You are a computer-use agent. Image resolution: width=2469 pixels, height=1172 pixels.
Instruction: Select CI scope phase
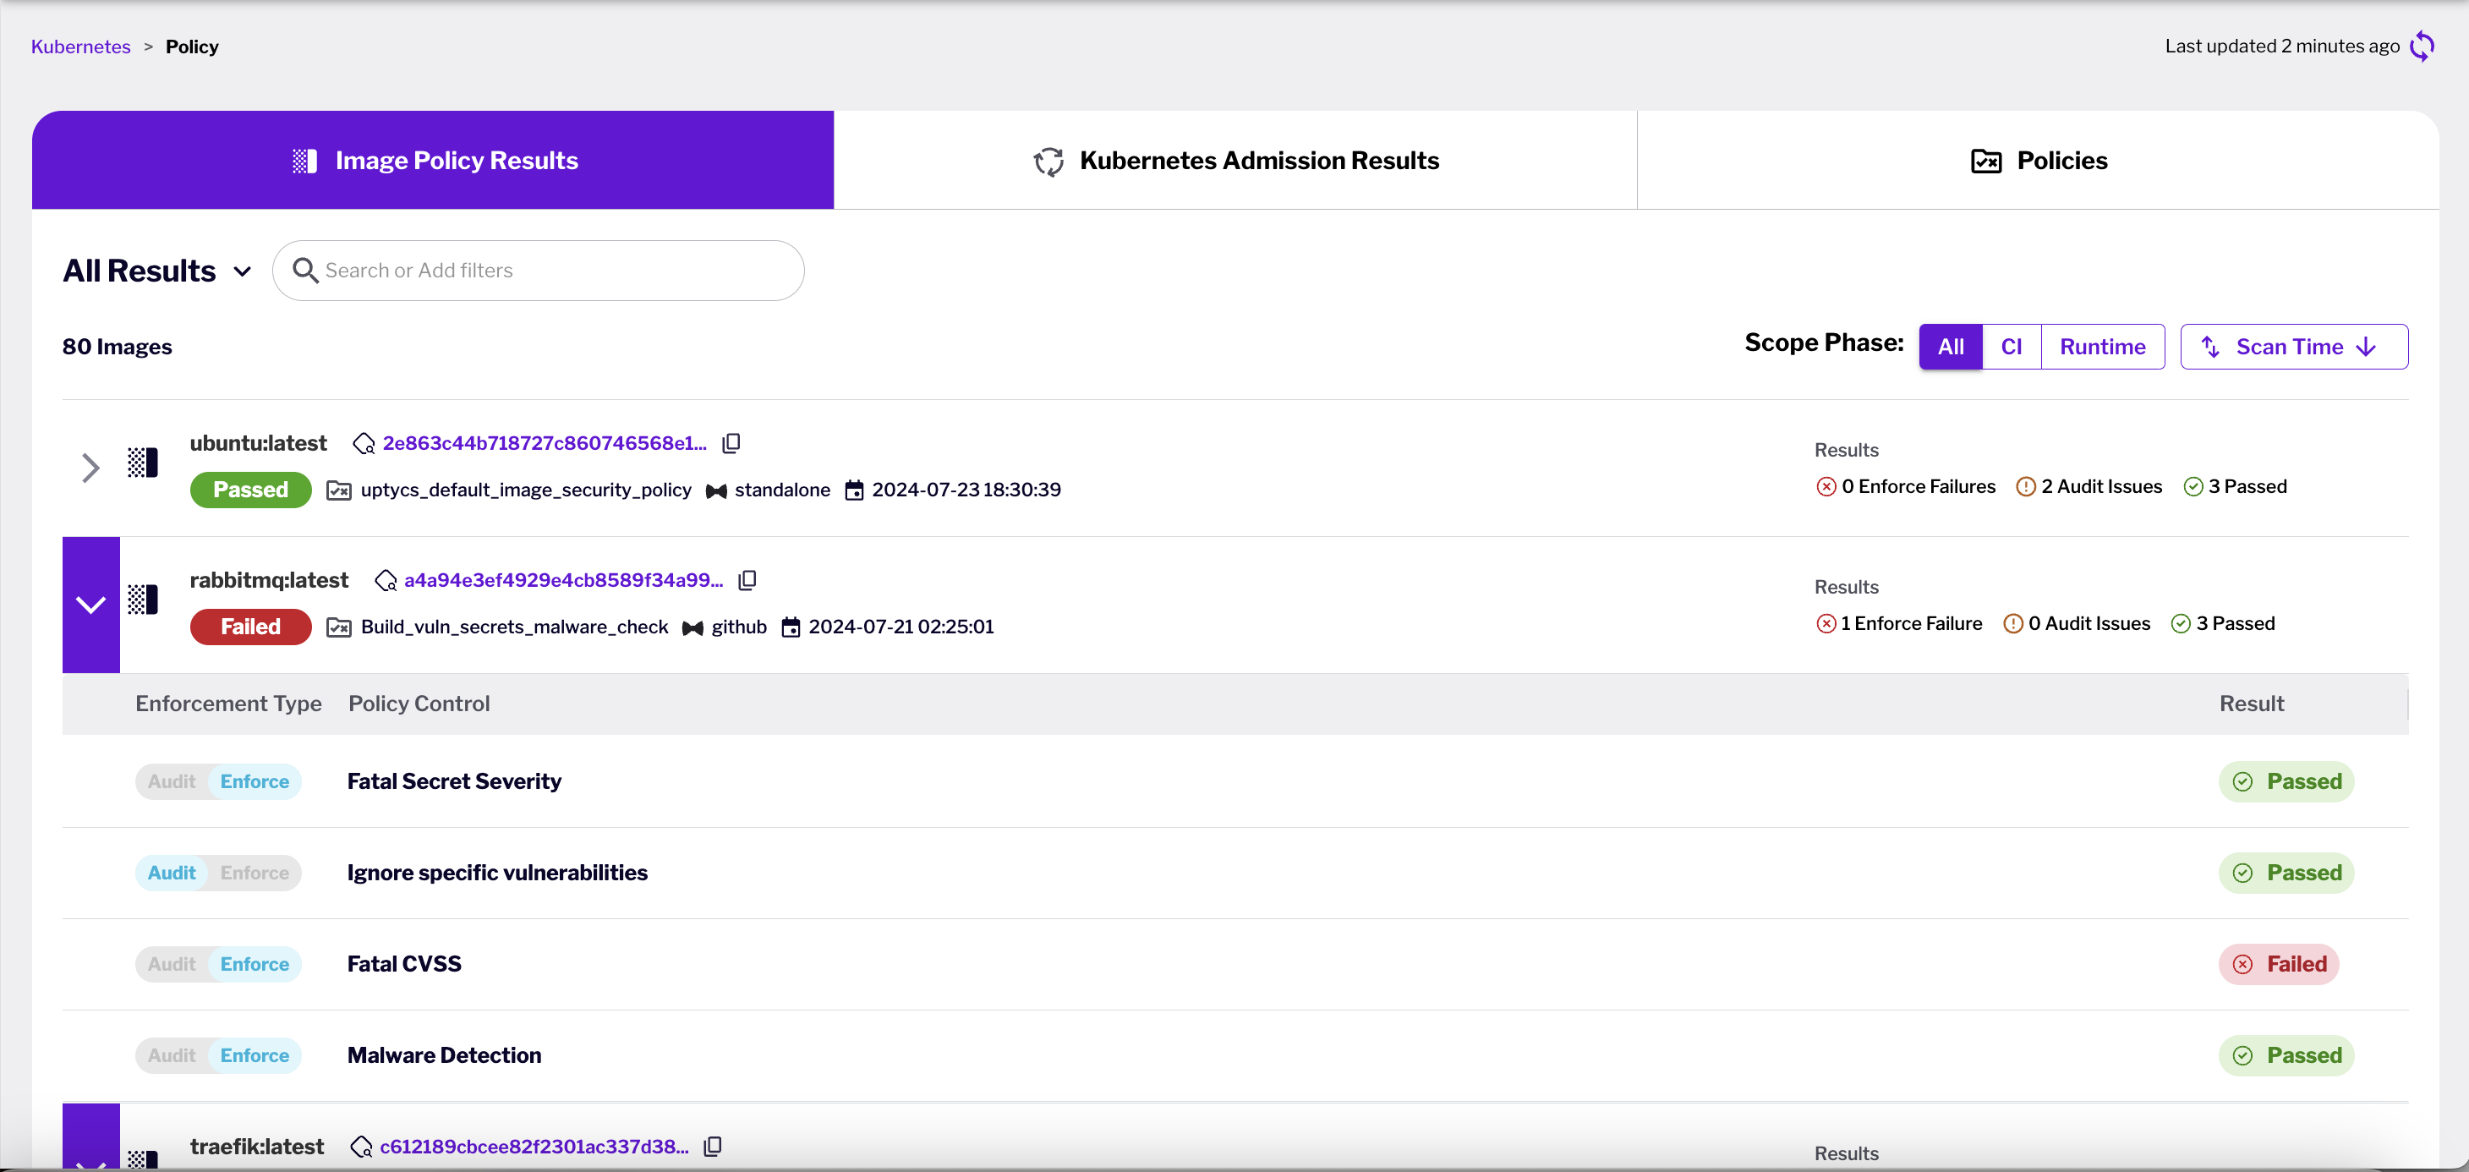click(2011, 347)
